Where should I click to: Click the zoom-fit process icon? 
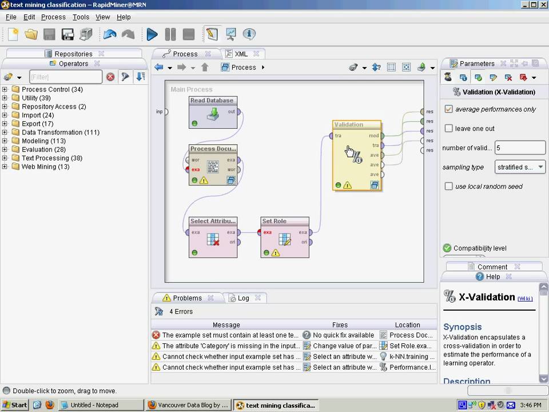point(406,68)
